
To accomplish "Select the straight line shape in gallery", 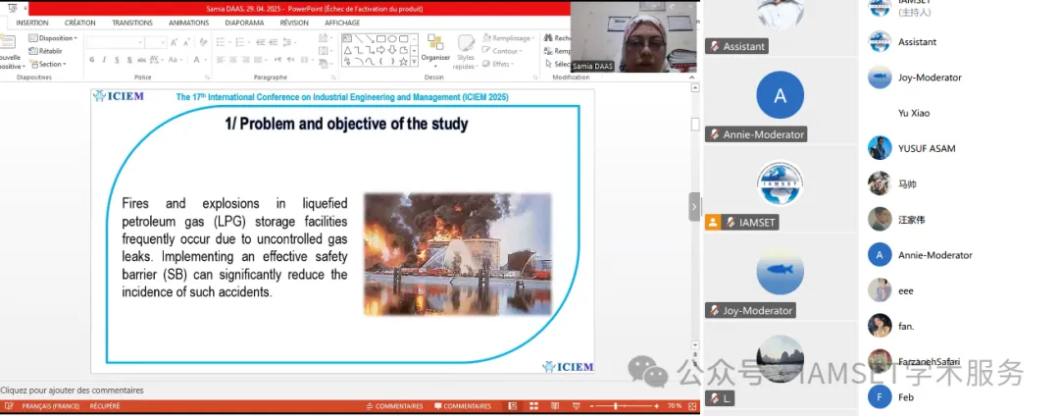I will click(358, 38).
